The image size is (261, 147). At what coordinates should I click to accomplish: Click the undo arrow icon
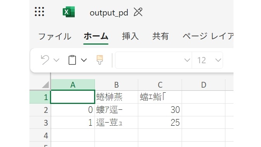tap(45, 60)
